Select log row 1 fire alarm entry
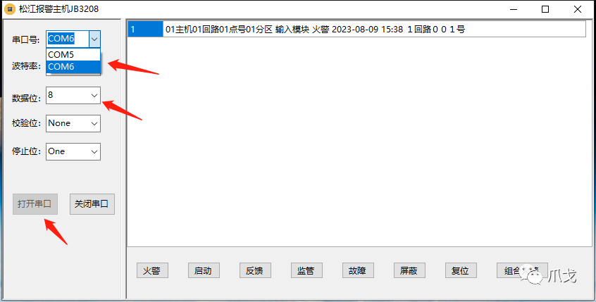596x302 pixels. coord(356,30)
